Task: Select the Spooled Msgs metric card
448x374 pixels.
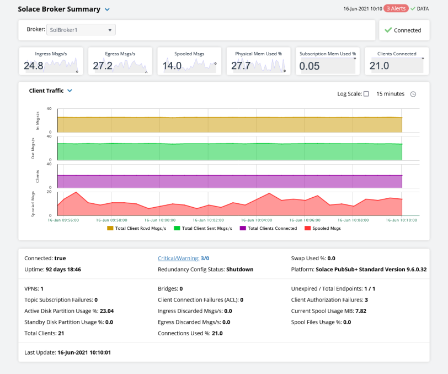Action: [x=189, y=61]
